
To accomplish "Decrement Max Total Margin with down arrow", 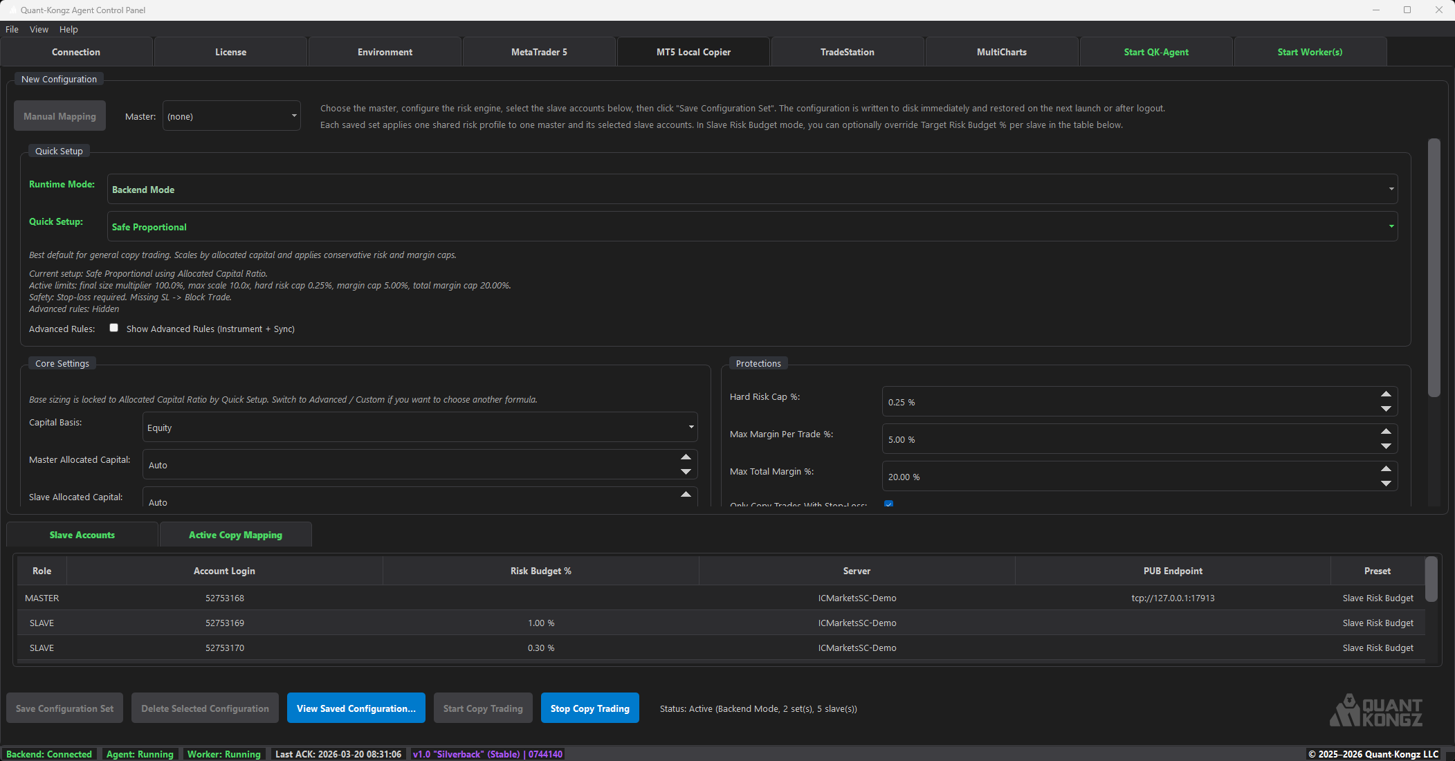I will point(1385,484).
